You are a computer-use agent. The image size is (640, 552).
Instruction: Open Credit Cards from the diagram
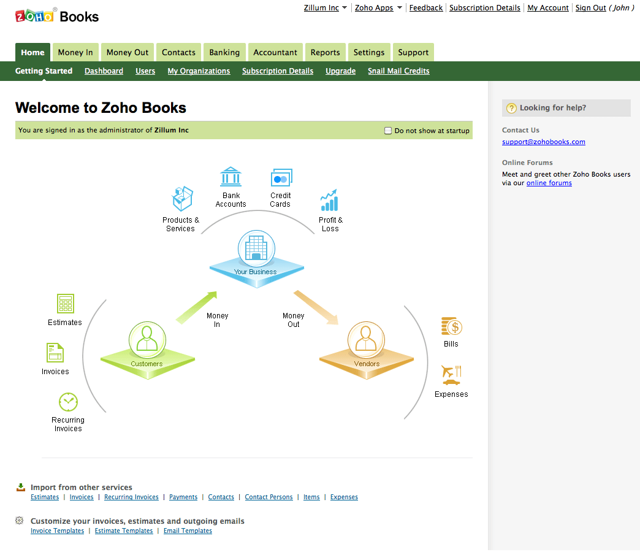click(281, 177)
